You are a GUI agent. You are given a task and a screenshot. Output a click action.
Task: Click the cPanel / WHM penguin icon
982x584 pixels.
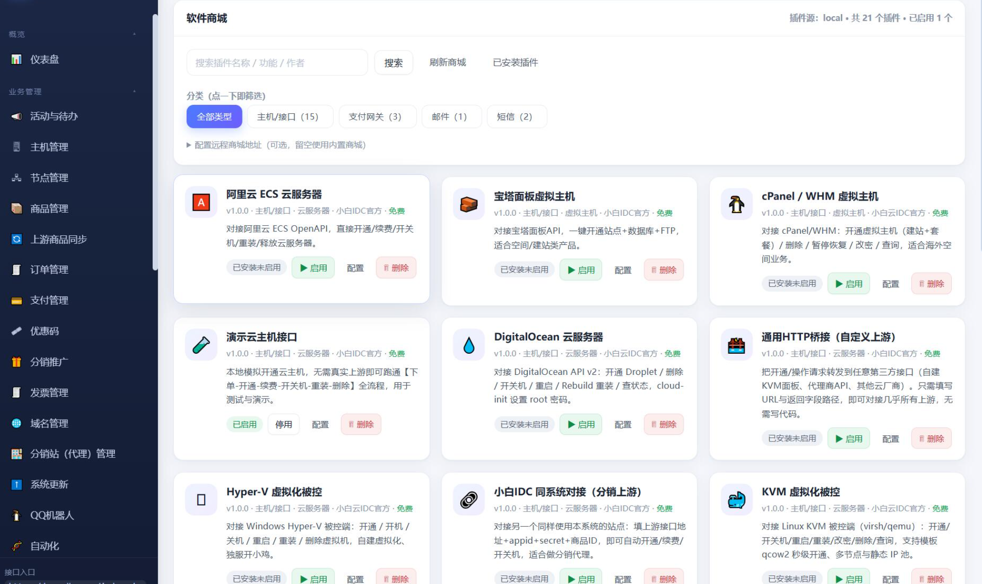coord(736,205)
